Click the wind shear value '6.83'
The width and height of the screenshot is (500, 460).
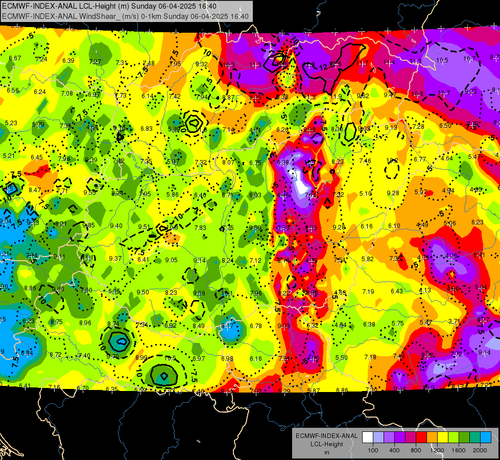click(147, 129)
